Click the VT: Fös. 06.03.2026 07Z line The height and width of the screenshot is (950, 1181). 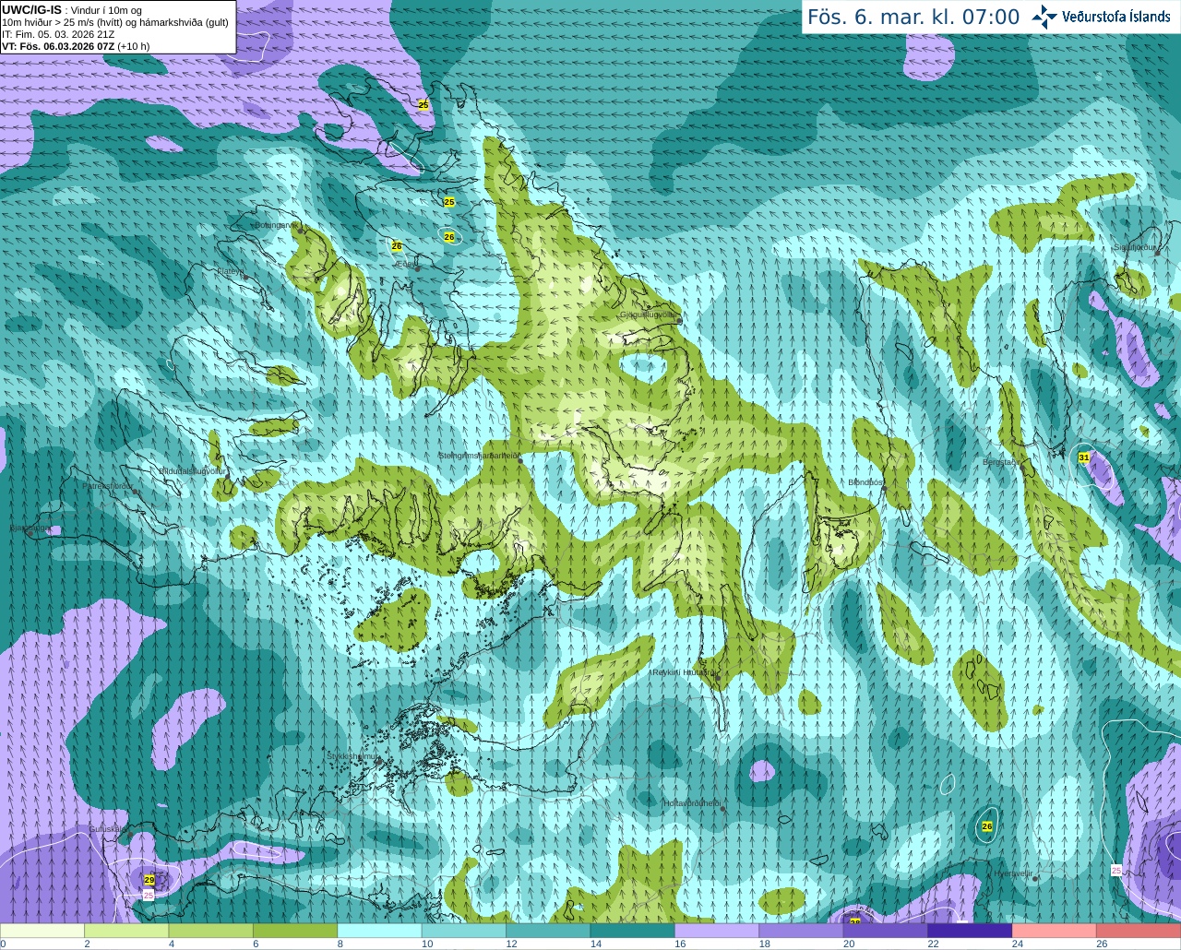coord(76,46)
